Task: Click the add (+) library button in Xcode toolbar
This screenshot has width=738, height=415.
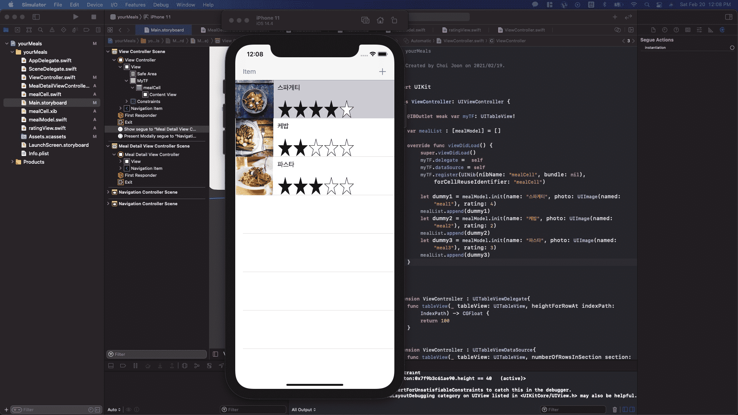Action: 615,17
